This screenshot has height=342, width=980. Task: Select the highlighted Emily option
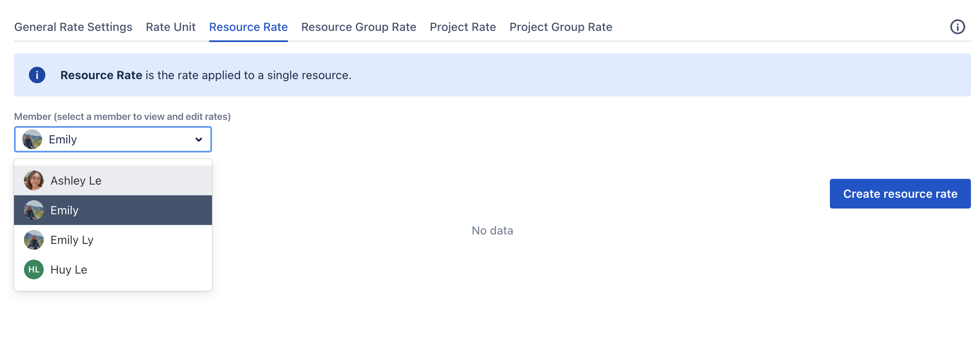click(64, 210)
